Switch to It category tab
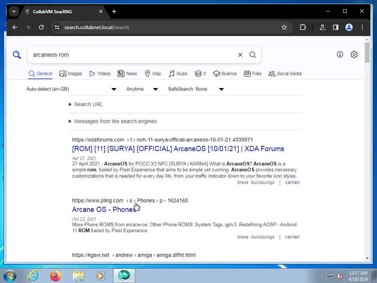This screenshot has width=377, height=283. (x=200, y=74)
